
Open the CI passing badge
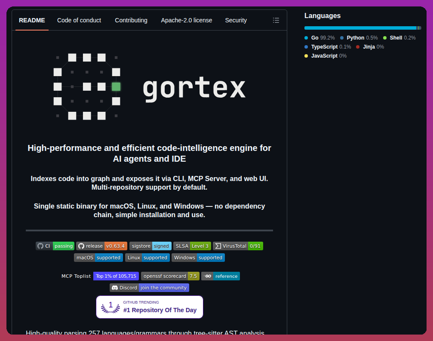[x=55, y=246]
